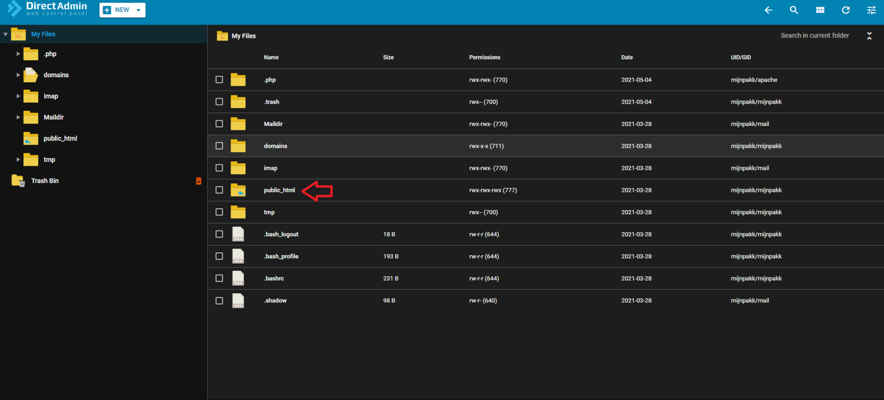The width and height of the screenshot is (884, 400).
Task: Sort by Date column header
Action: (x=627, y=57)
